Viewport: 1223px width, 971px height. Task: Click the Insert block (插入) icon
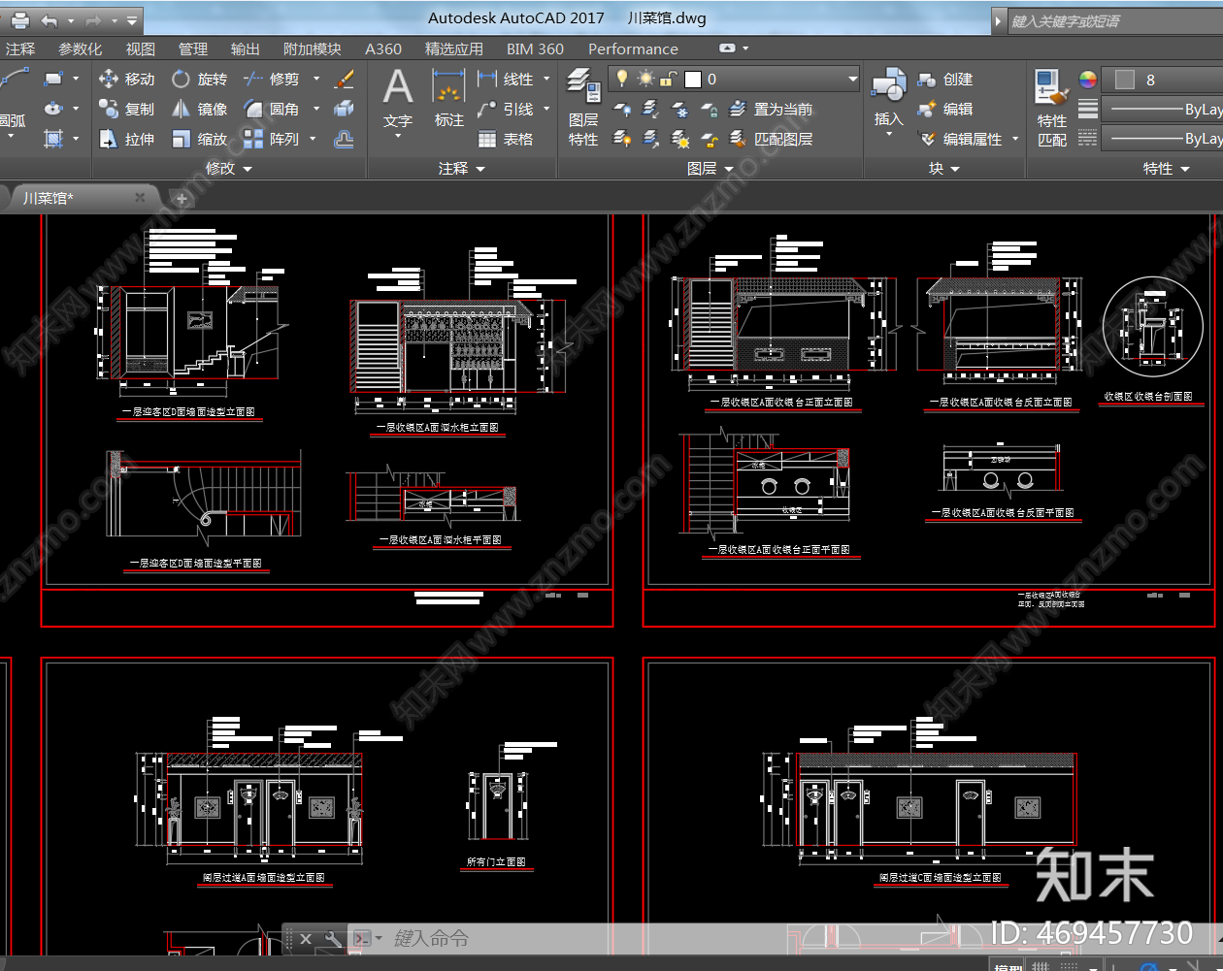coord(888,98)
